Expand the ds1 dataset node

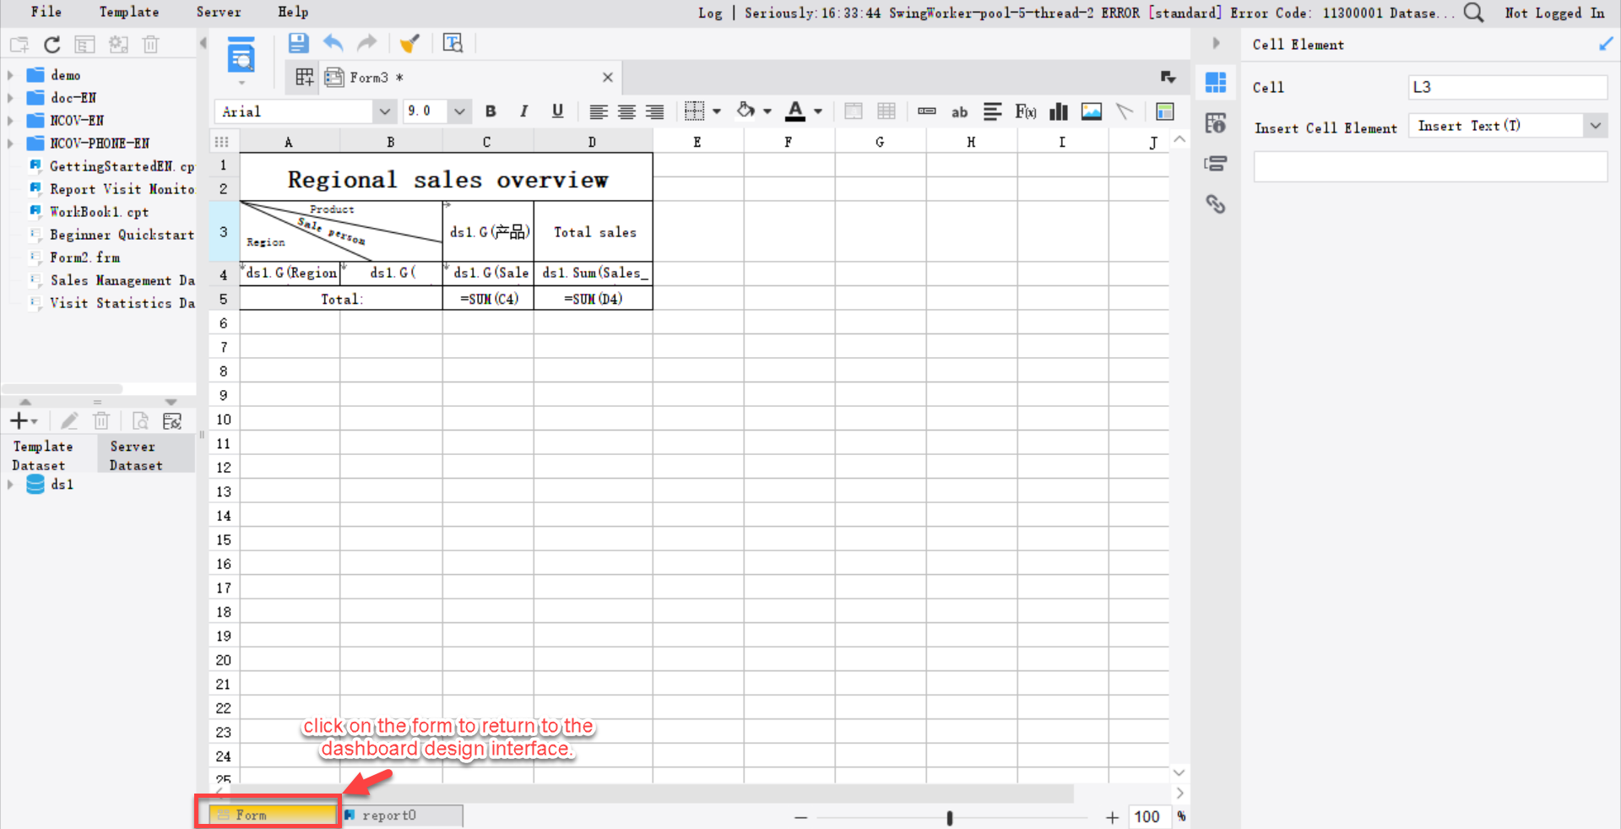10,485
